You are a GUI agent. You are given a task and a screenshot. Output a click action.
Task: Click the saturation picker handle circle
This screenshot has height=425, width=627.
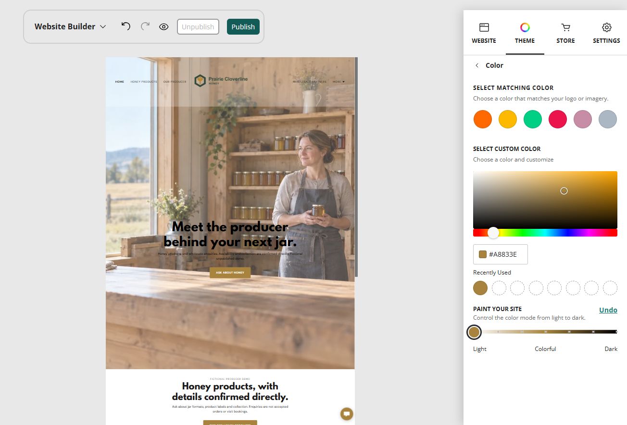tap(564, 191)
